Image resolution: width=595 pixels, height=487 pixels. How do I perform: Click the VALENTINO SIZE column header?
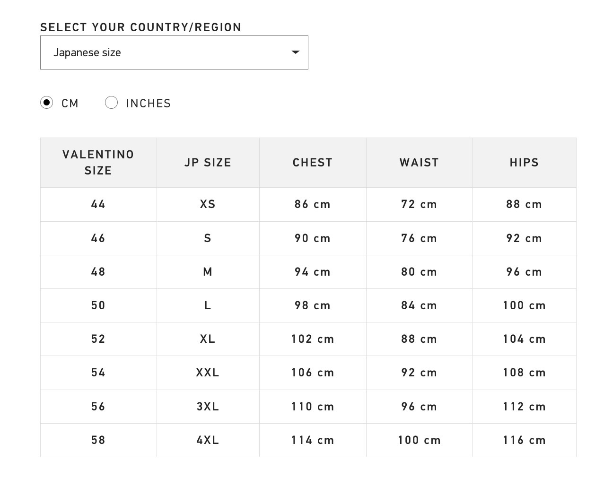pyautogui.click(x=98, y=163)
